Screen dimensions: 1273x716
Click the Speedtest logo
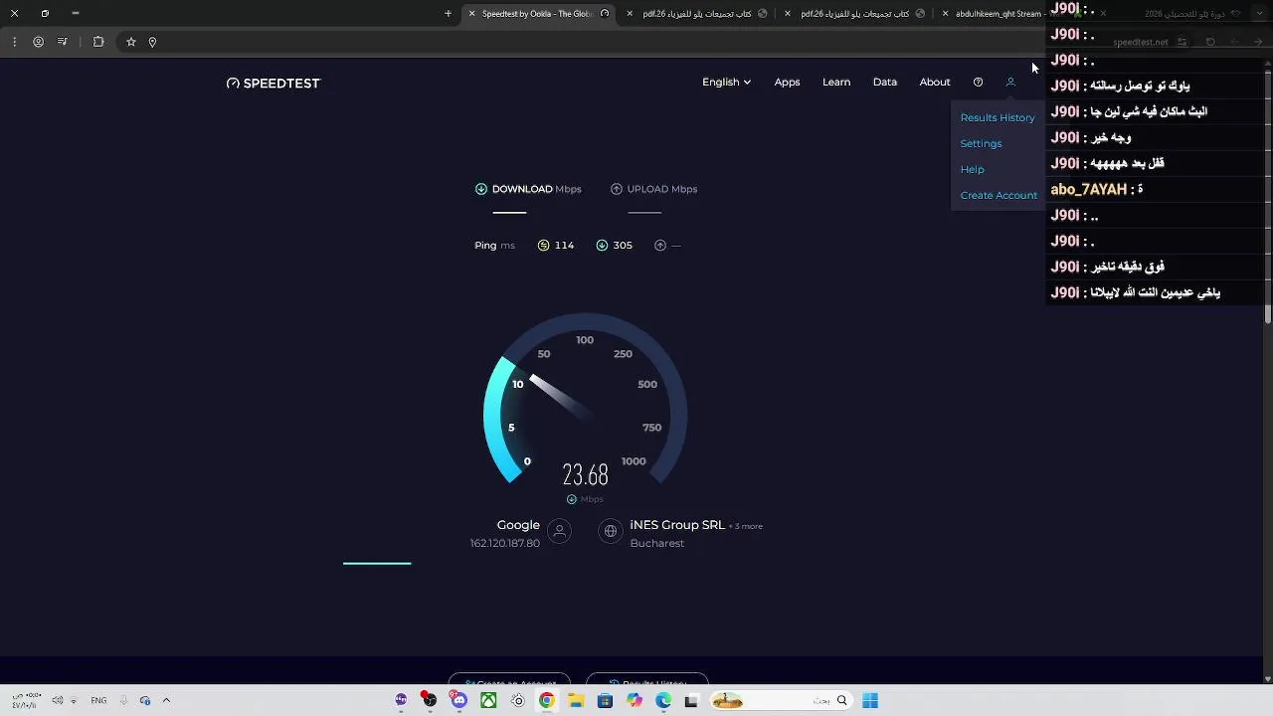tap(273, 84)
